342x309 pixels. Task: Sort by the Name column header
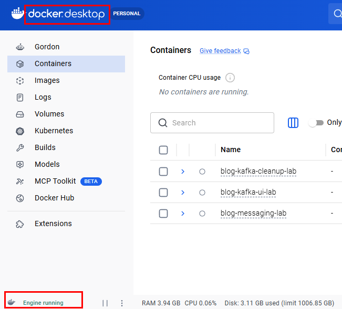coord(231,150)
